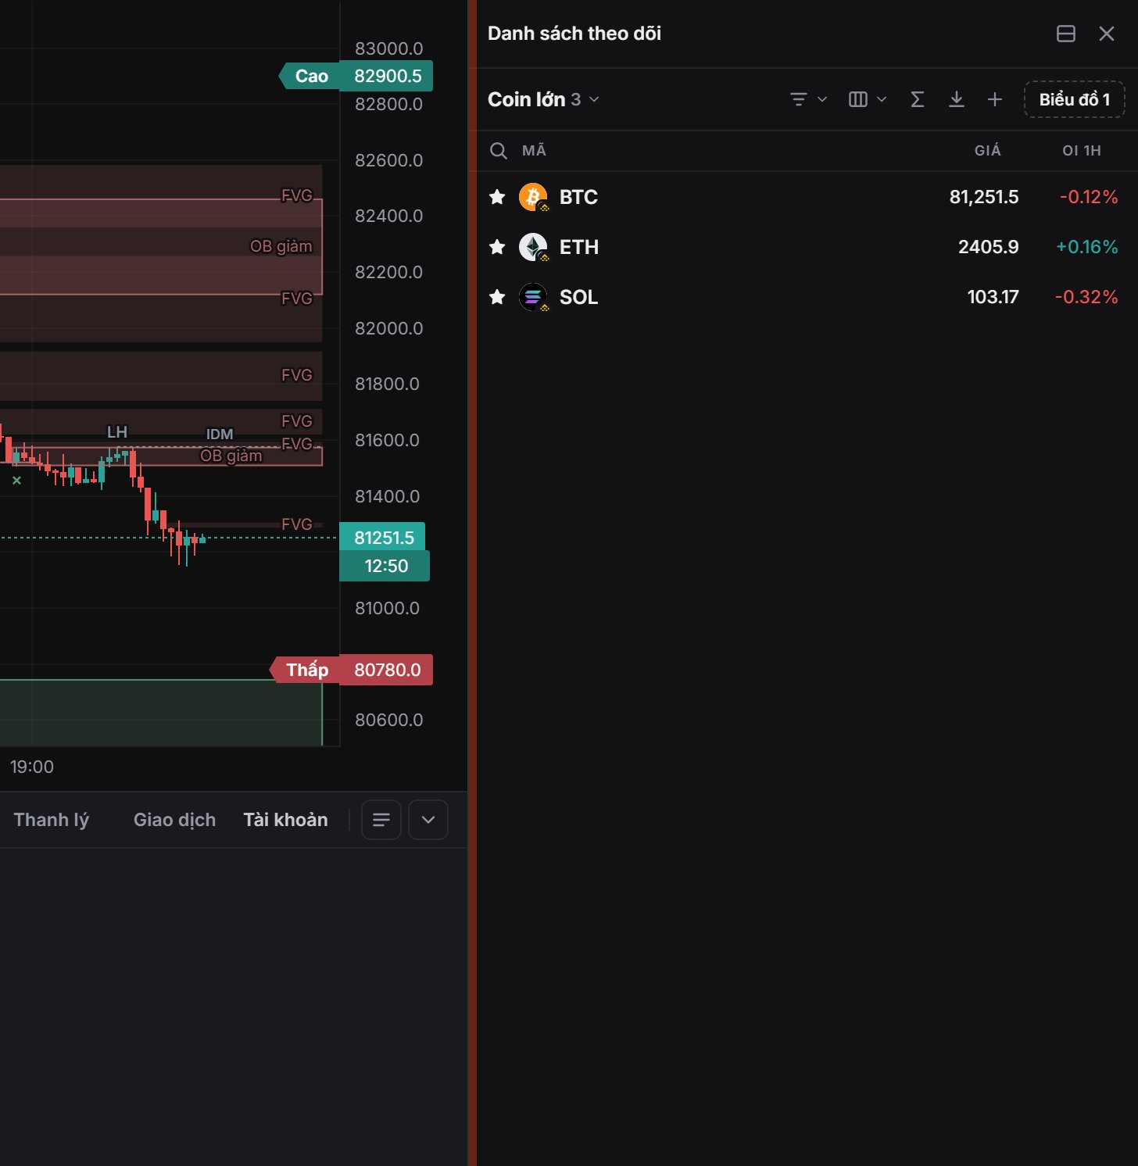Click the list lines icon button
Screen dimensions: 1138x1166
(x=381, y=820)
